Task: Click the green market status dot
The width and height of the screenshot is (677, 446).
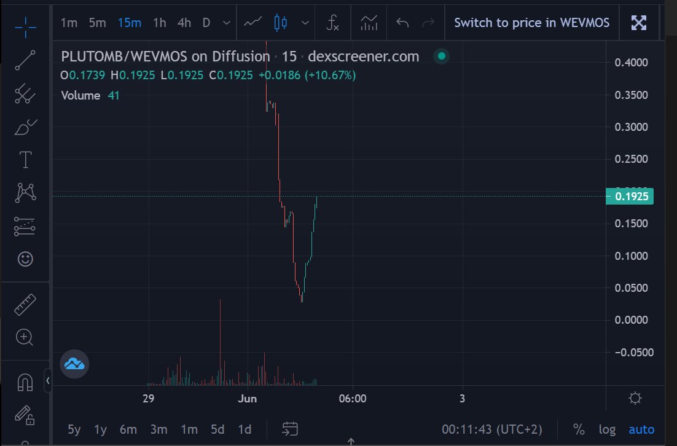Action: 441,56
